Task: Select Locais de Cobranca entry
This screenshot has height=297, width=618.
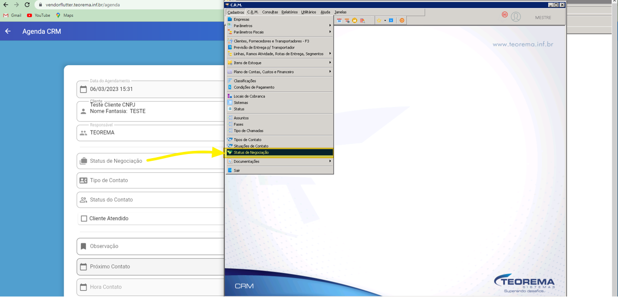Action: point(279,96)
